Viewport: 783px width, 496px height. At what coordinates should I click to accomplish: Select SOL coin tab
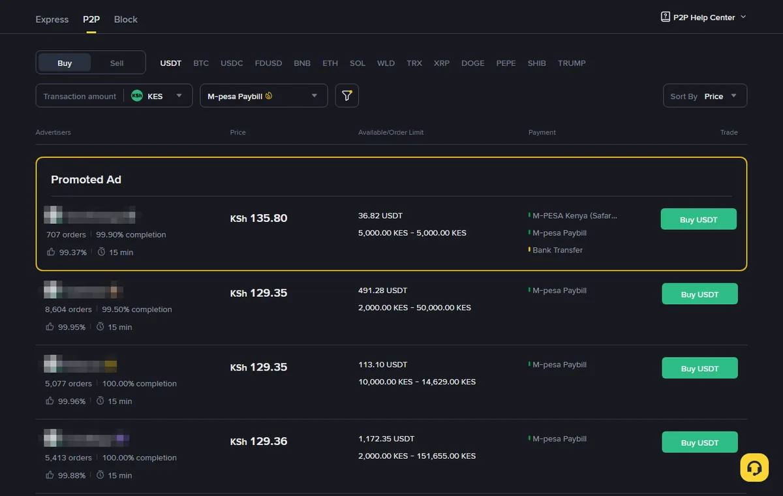pyautogui.click(x=358, y=63)
